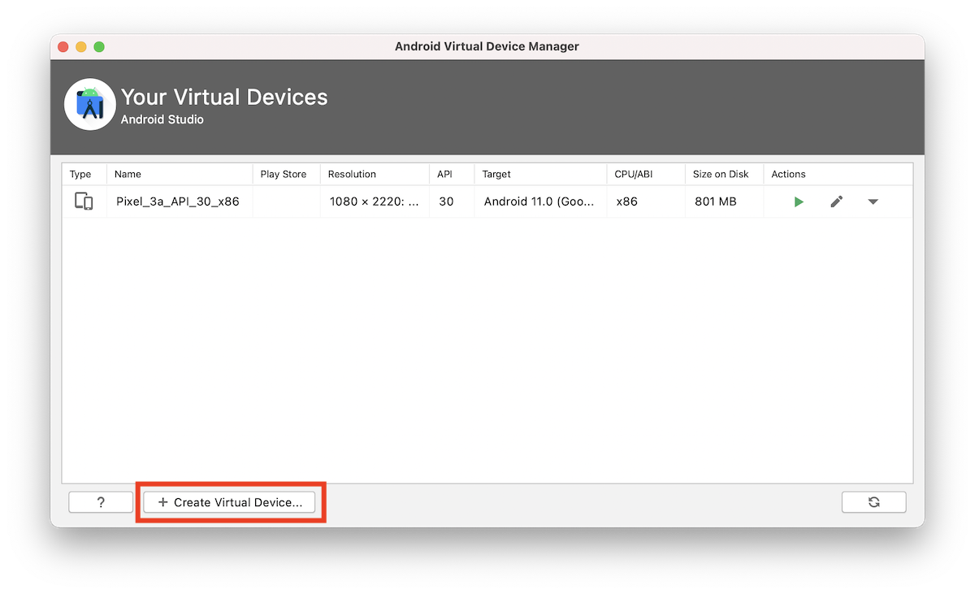Viewport: 975px width, 594px height.
Task: Click the Actions column header
Action: pos(838,174)
